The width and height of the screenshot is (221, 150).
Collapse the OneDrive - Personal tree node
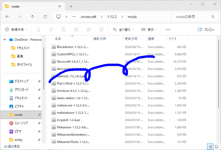pyautogui.click(x=4, y=40)
